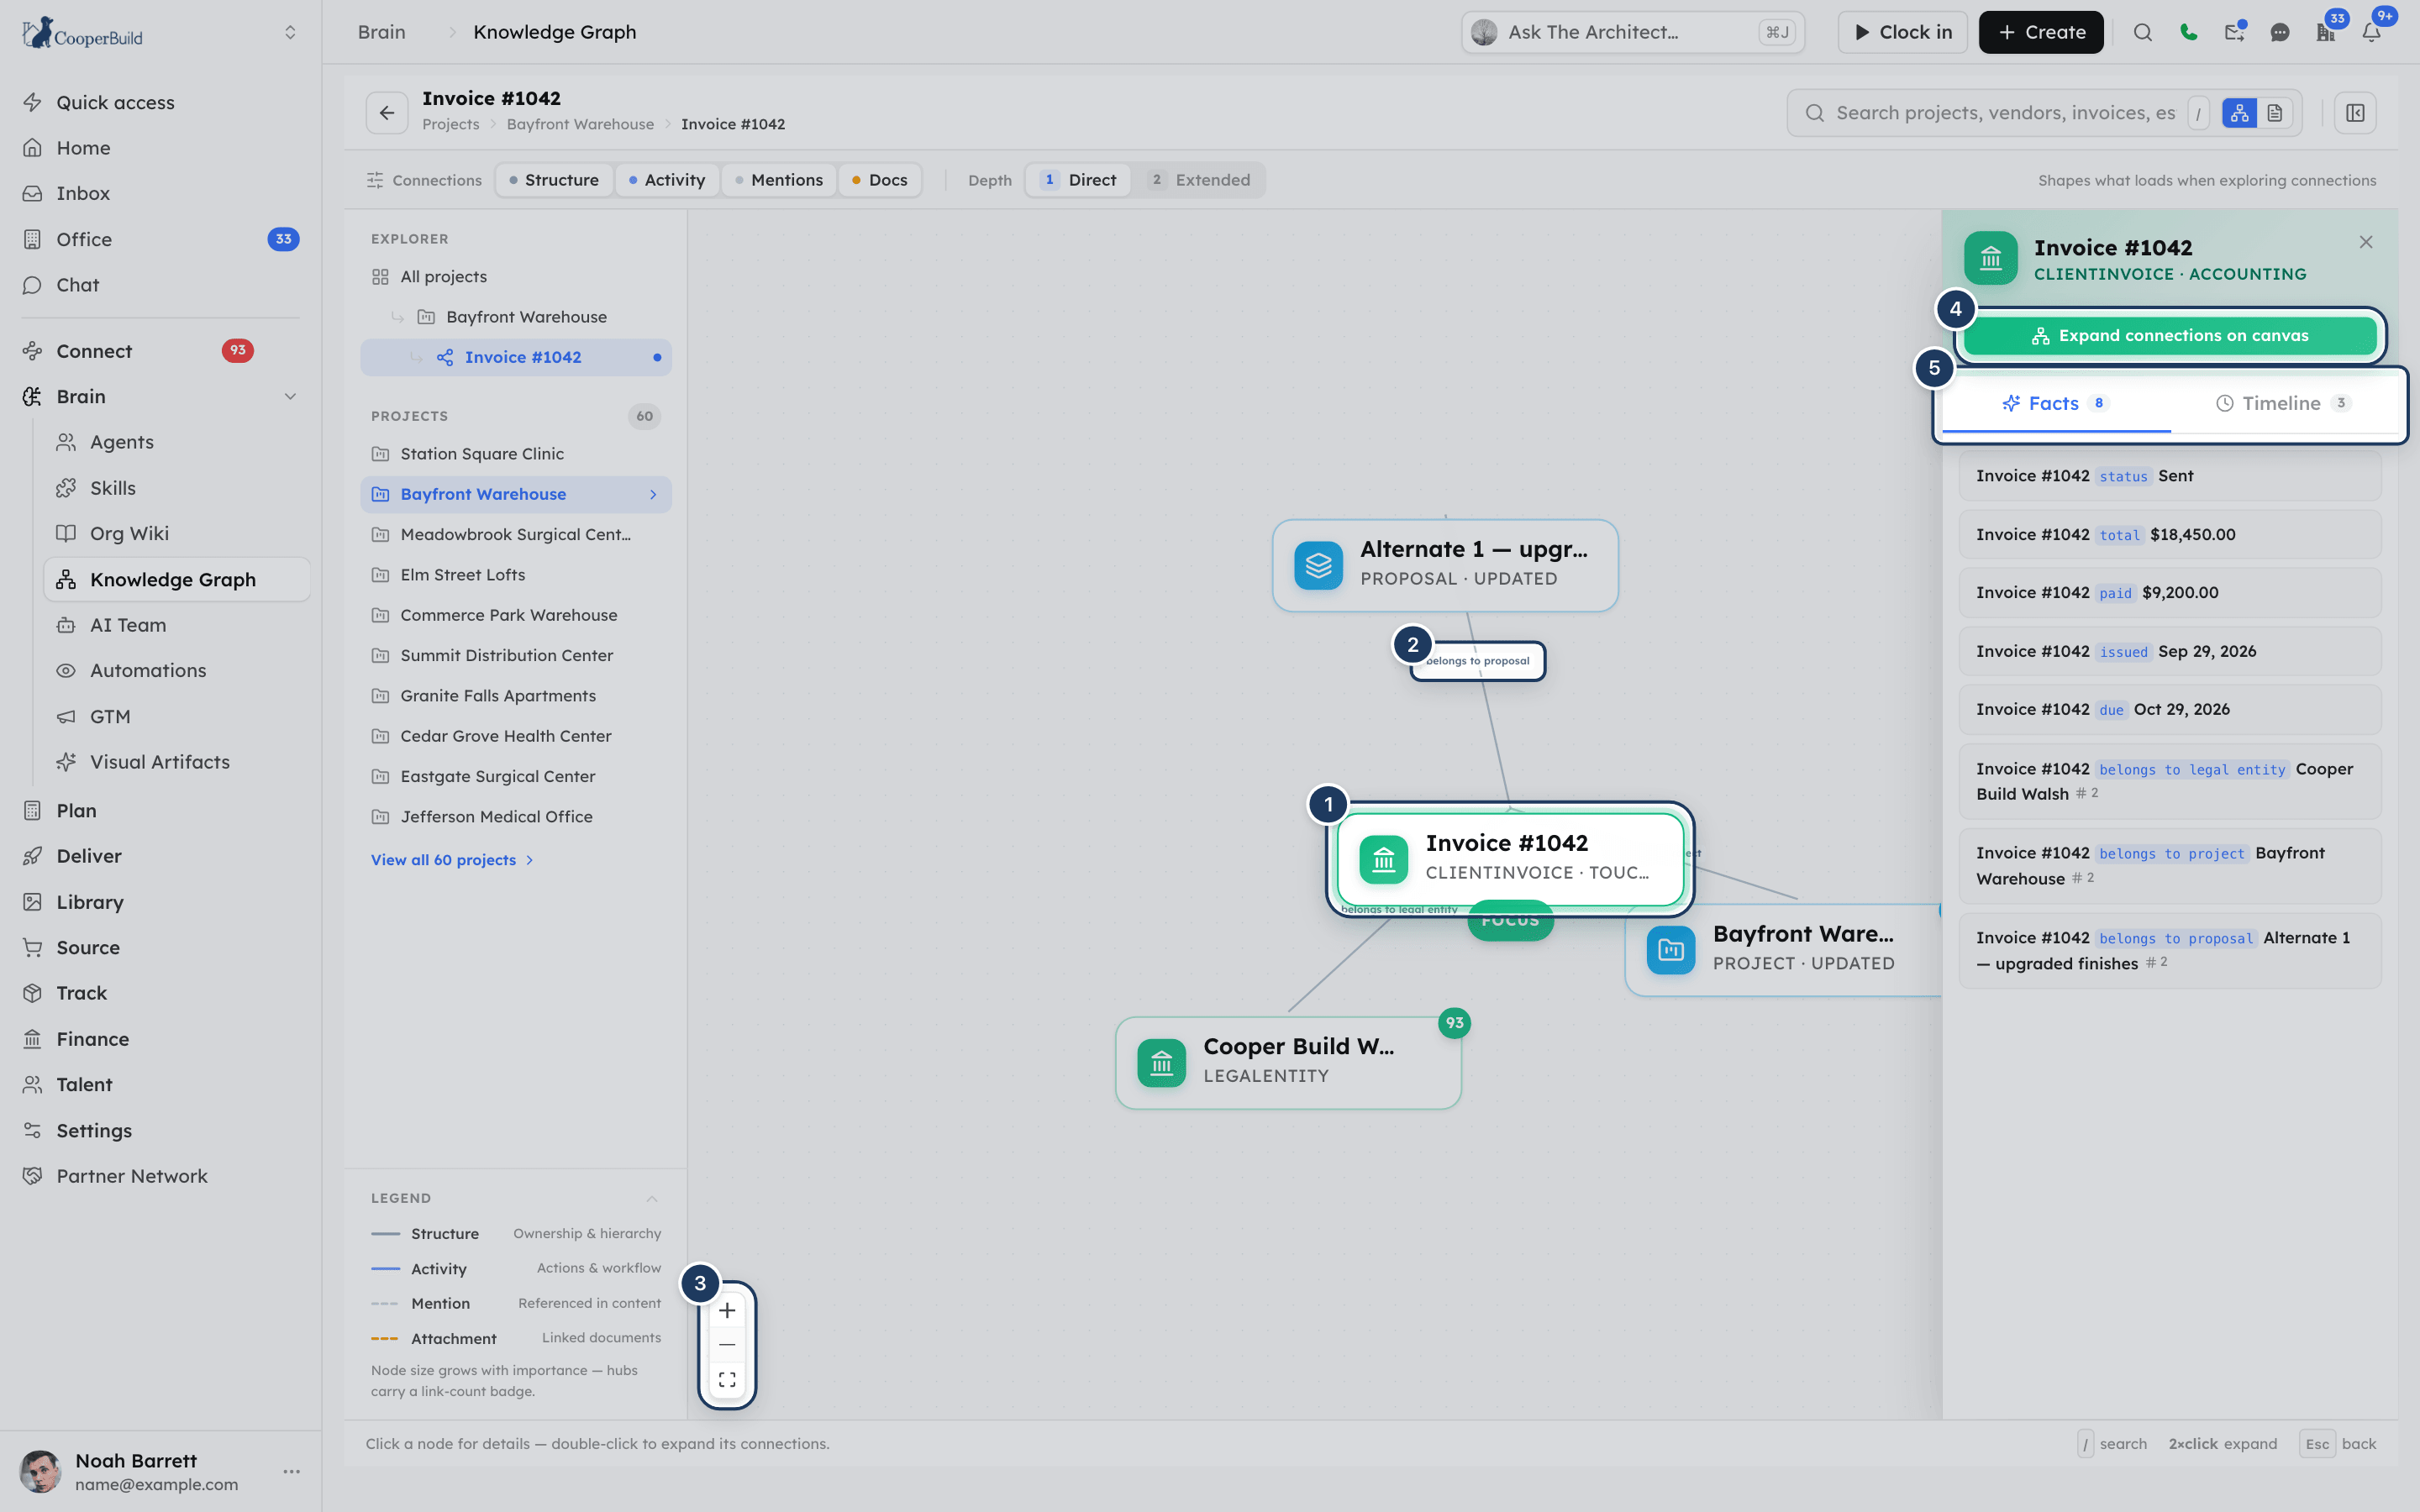Open the Facts tab
Screen dimensions: 2420x1512
[2055, 403]
